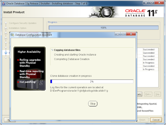This screenshot has height=125, width=166.
Task: Click the Install Product heading
Action: coord(14,12)
